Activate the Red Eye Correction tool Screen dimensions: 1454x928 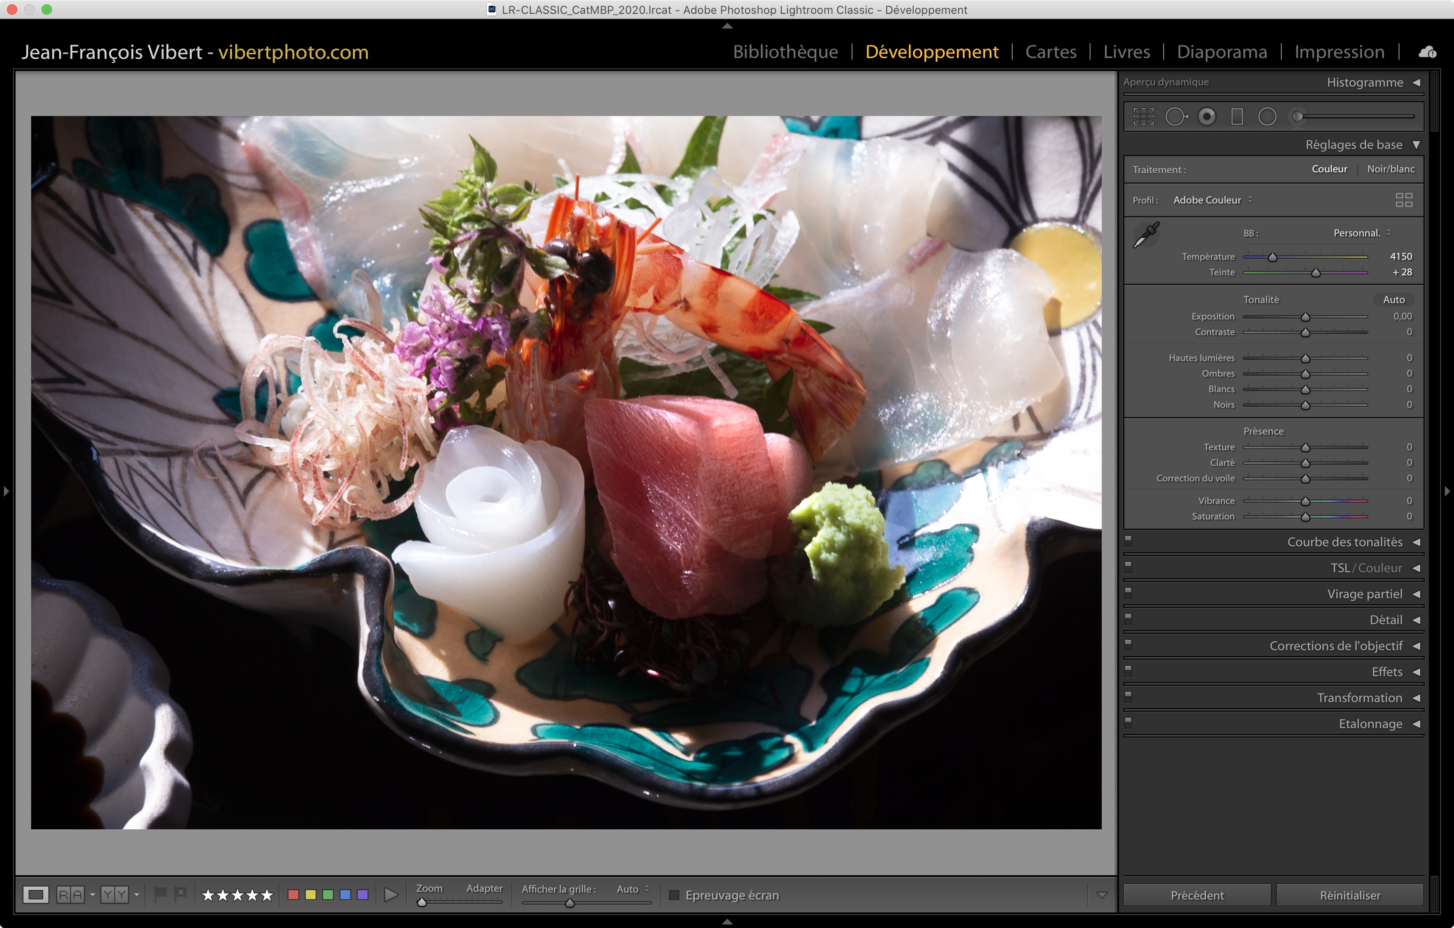tap(1206, 116)
